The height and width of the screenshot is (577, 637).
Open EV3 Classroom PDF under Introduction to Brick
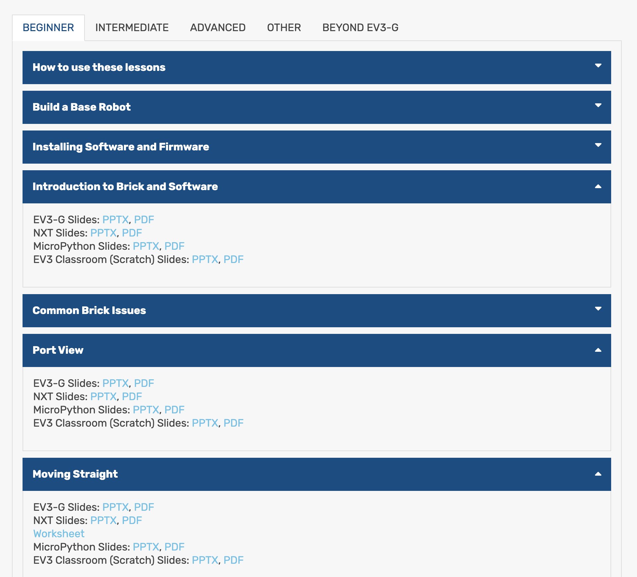click(233, 259)
